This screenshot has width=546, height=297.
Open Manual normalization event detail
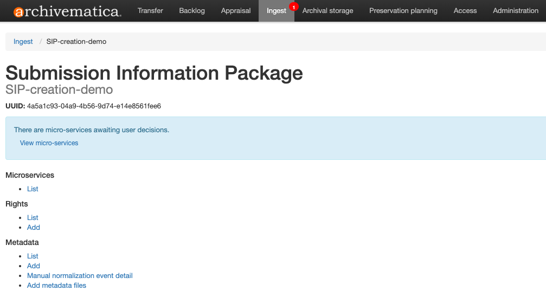tap(80, 275)
